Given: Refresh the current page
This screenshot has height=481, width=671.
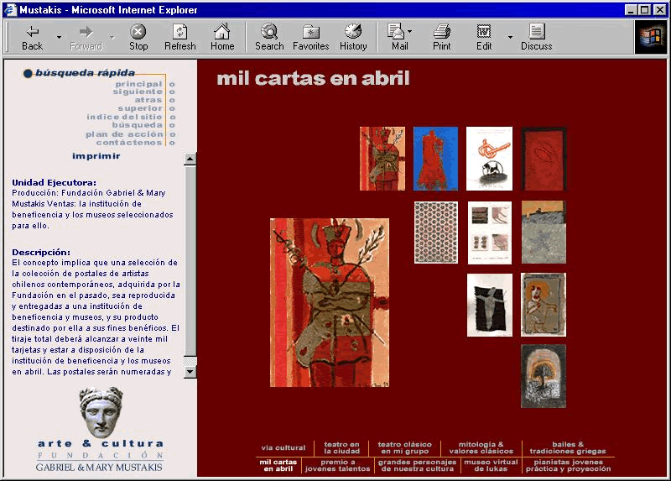Looking at the screenshot, I should tap(180, 38).
